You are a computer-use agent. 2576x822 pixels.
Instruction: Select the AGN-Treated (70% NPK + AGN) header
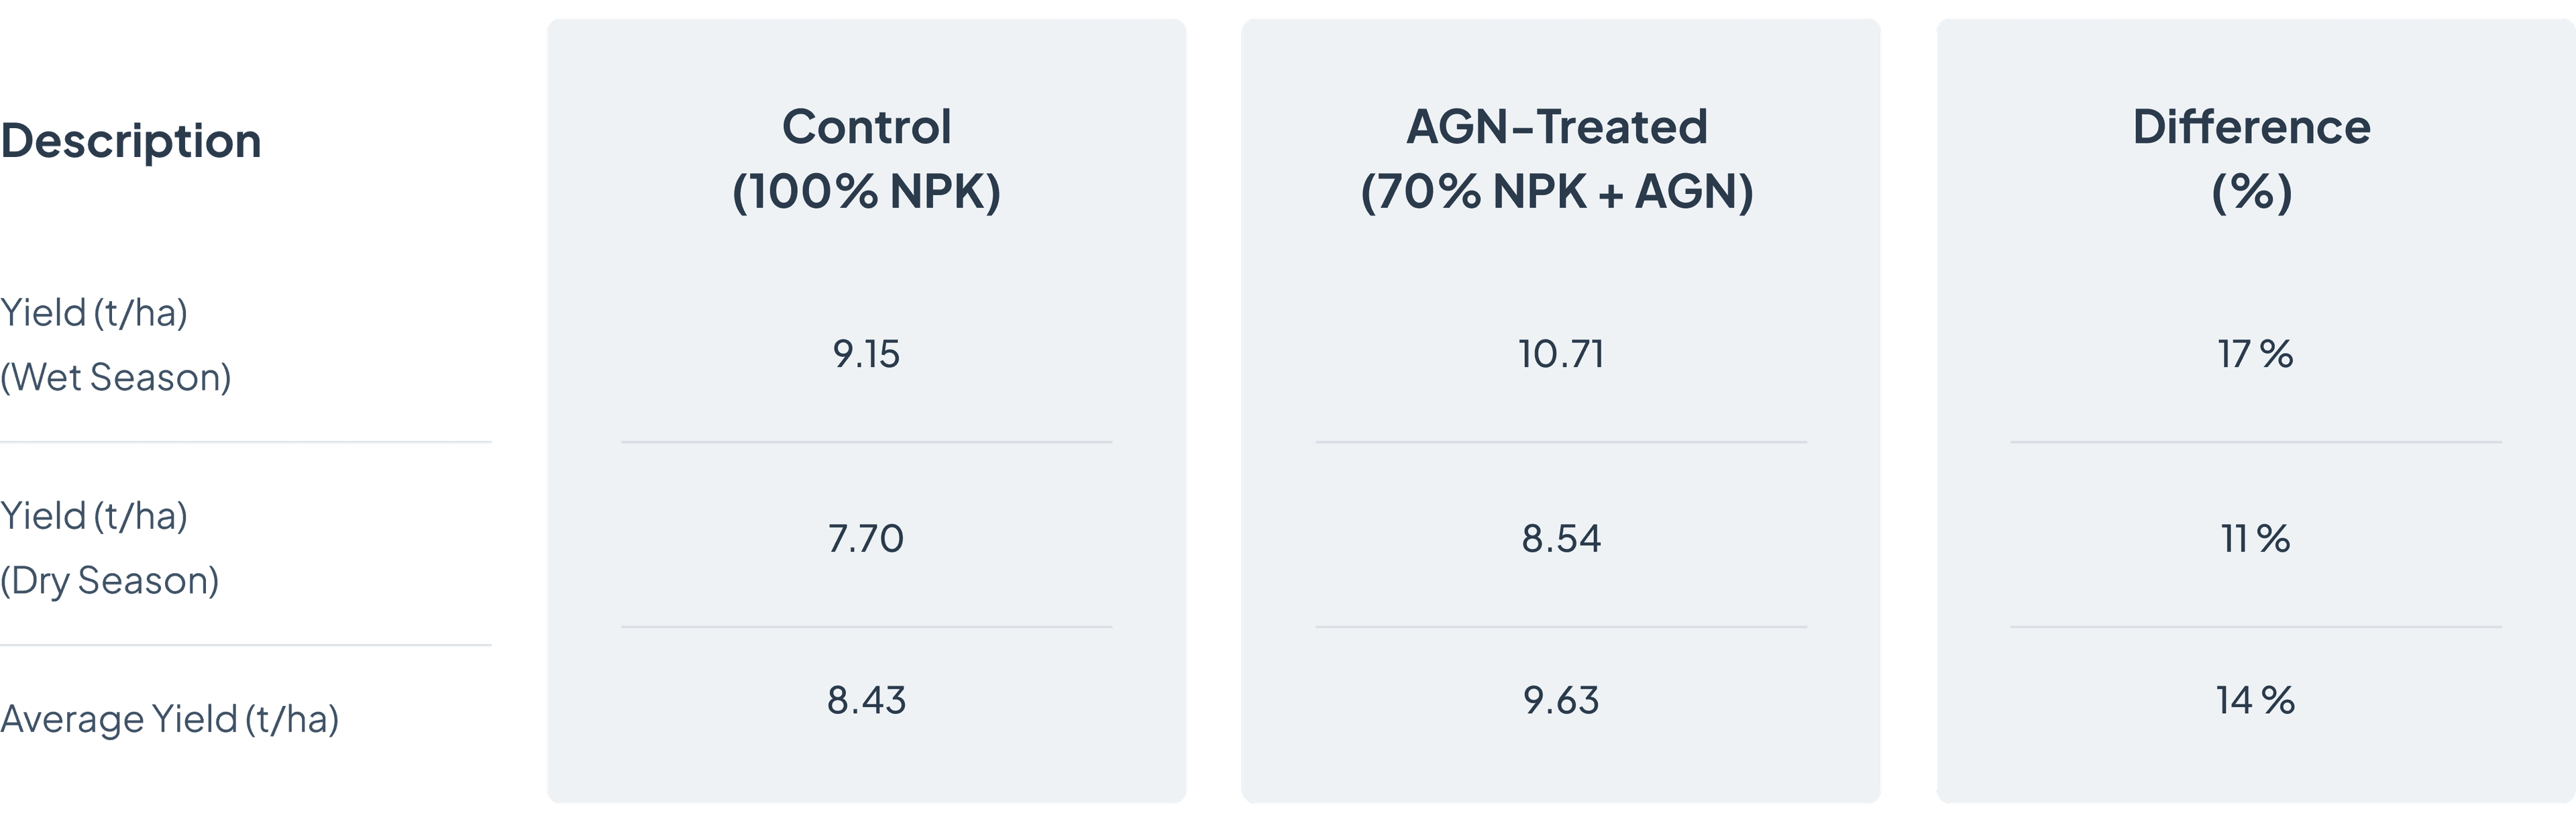pyautogui.click(x=1557, y=159)
